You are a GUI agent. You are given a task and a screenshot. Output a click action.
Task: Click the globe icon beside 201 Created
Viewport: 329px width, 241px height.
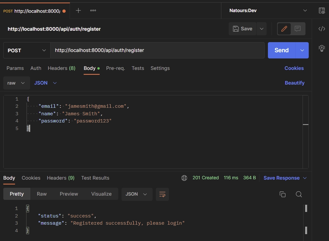coord(184,178)
